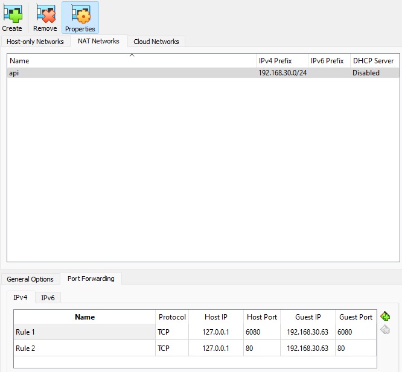Sort networks by the Name column header
The image size is (402, 372).
(132, 61)
